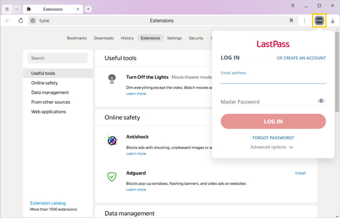Screen dimensions: 340x218
Task: Select Online safety in the sidebar
Action: tap(44, 83)
